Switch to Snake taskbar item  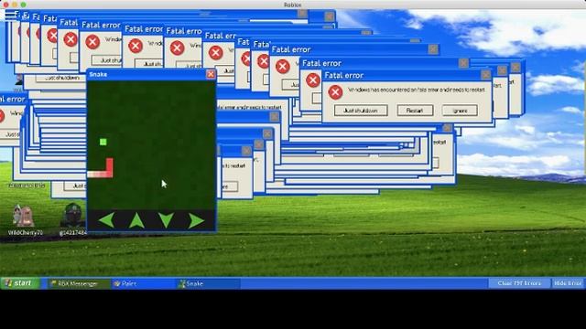[208, 283]
